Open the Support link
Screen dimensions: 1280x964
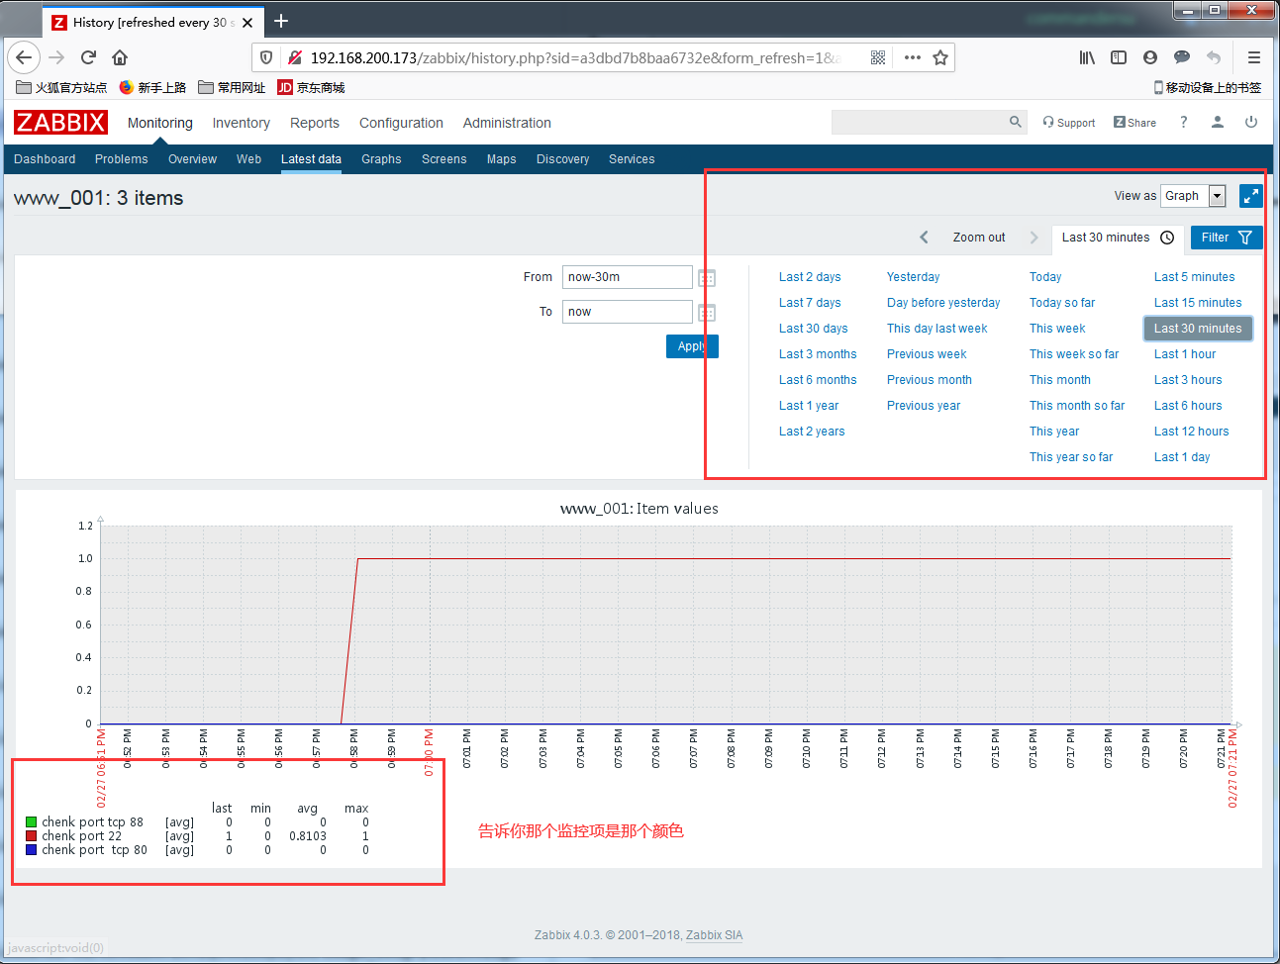[x=1069, y=123]
